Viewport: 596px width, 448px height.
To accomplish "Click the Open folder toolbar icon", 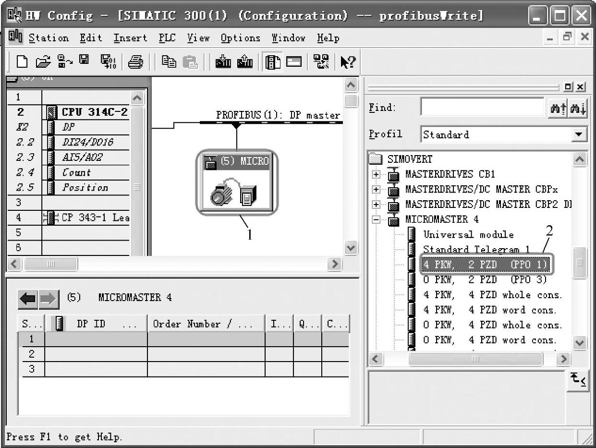I will point(44,61).
